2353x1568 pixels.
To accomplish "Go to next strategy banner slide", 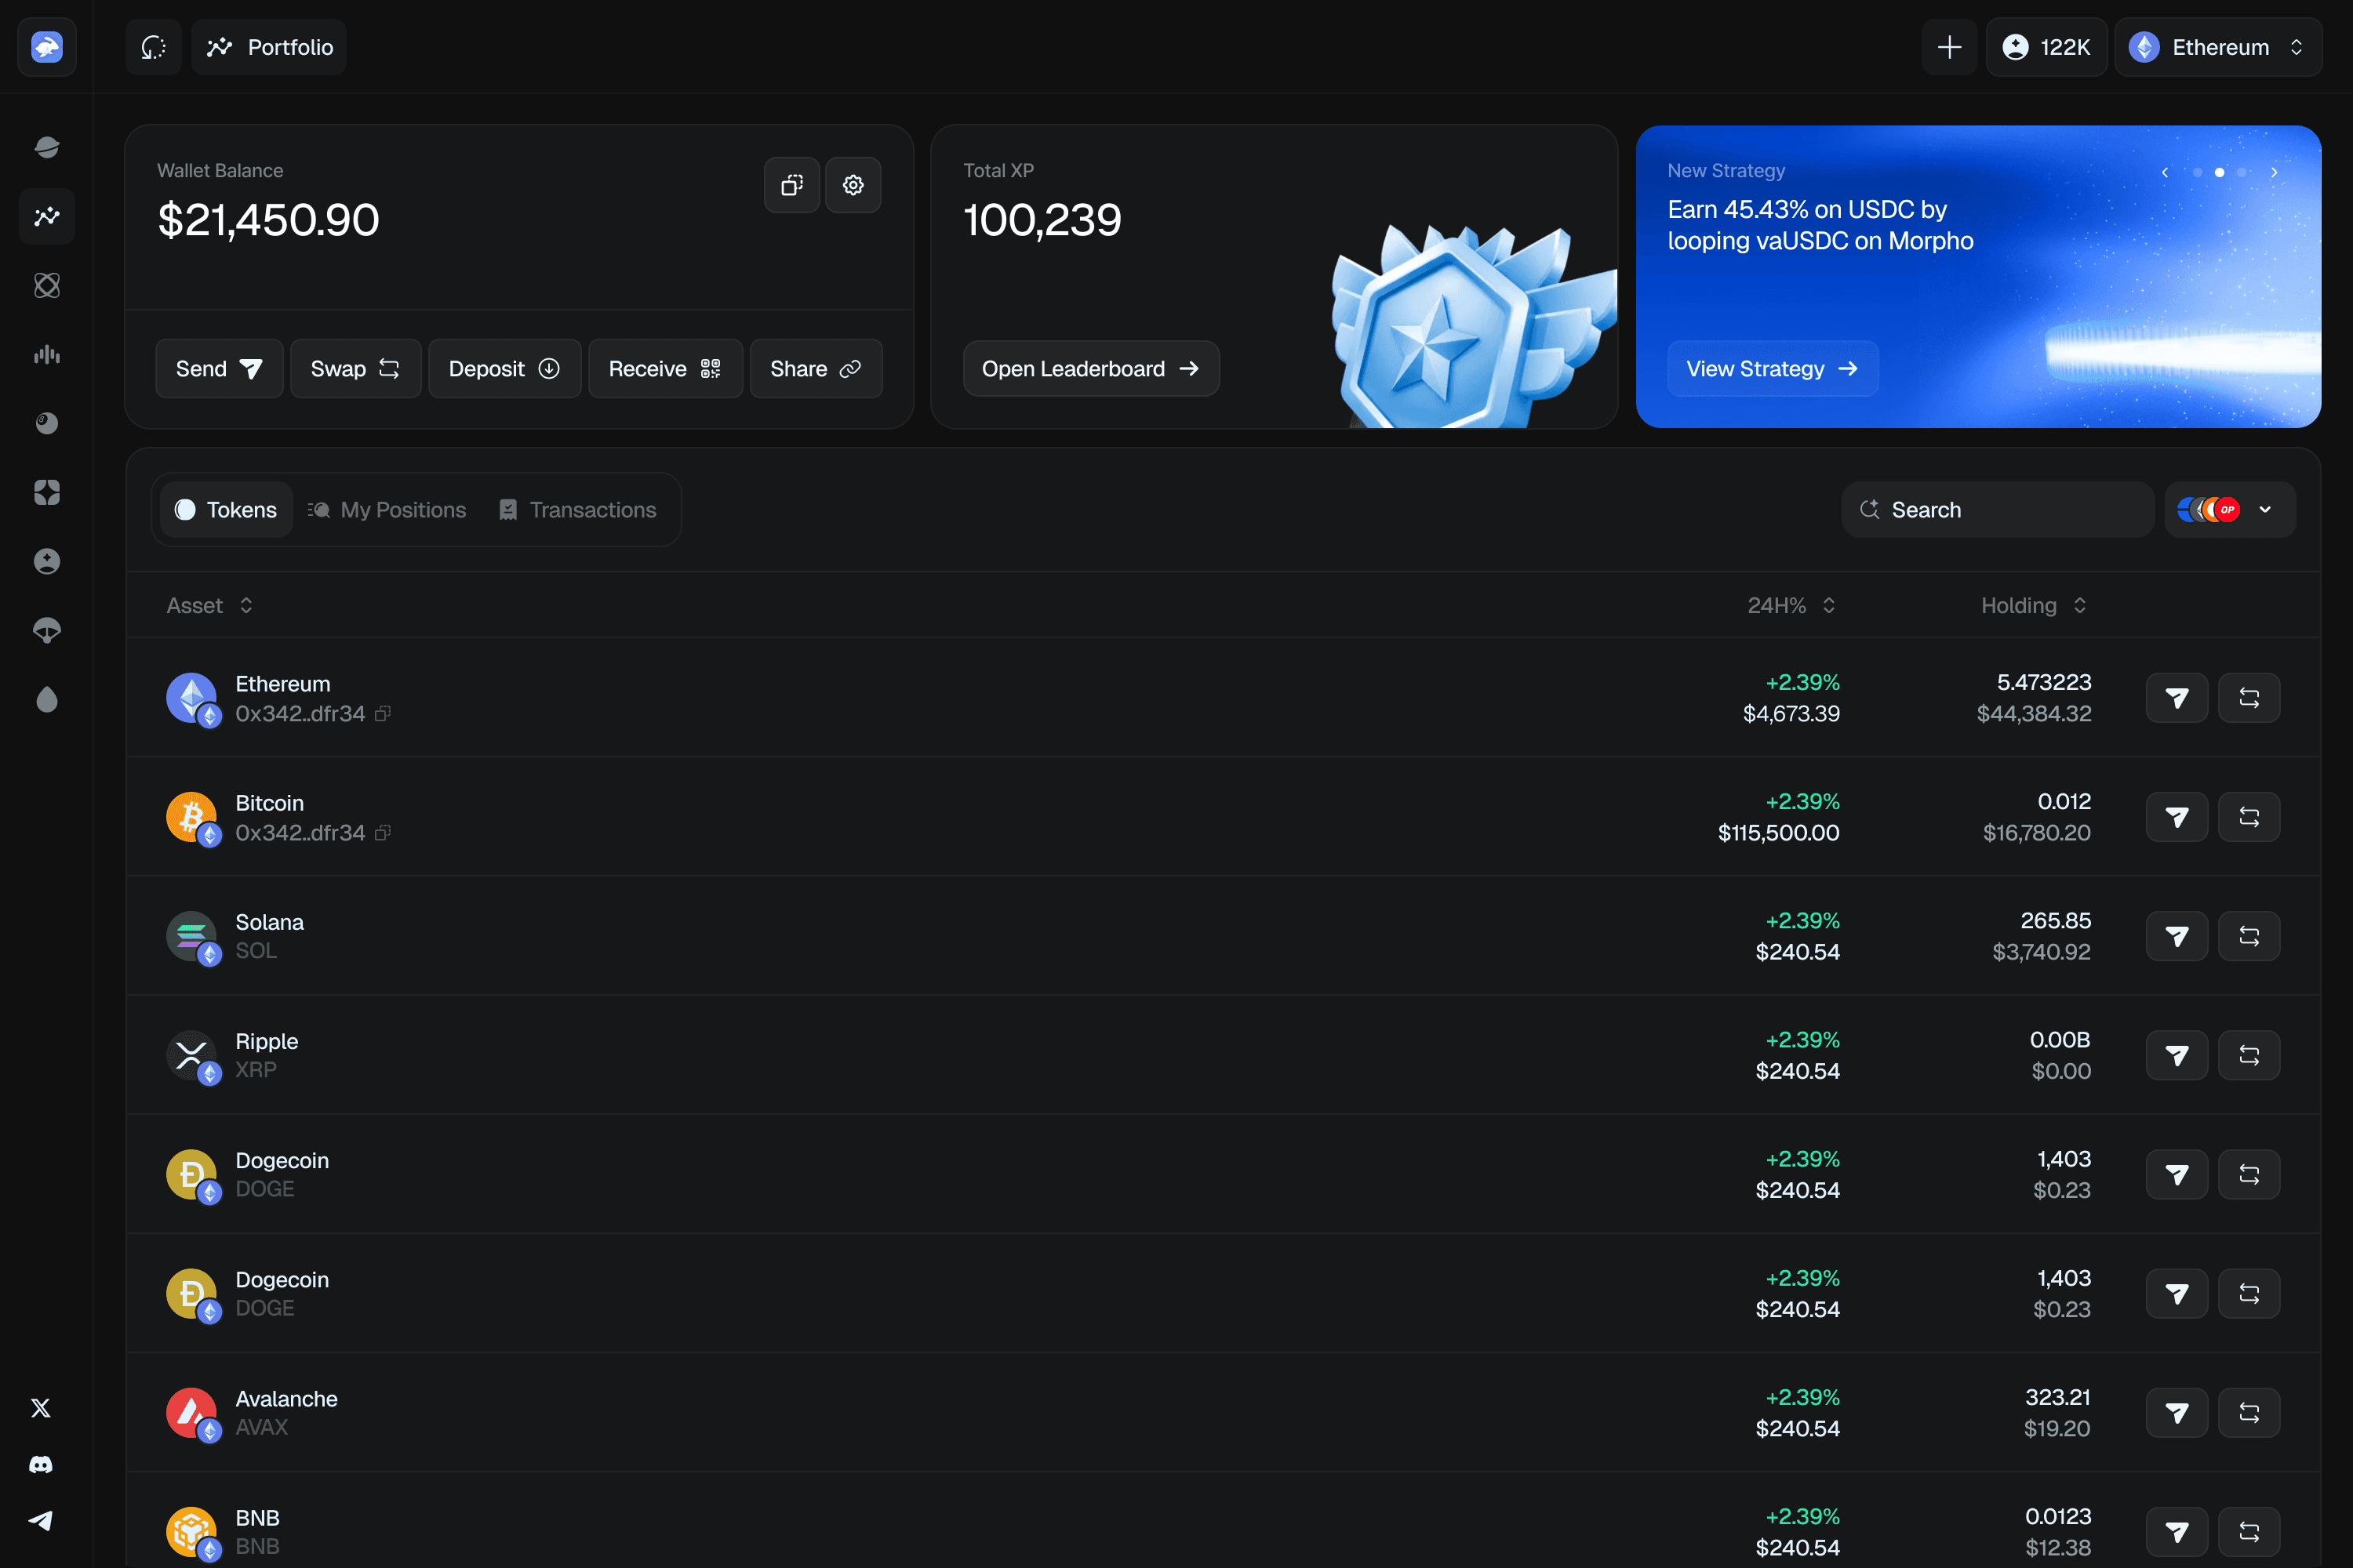I will [x=2274, y=172].
